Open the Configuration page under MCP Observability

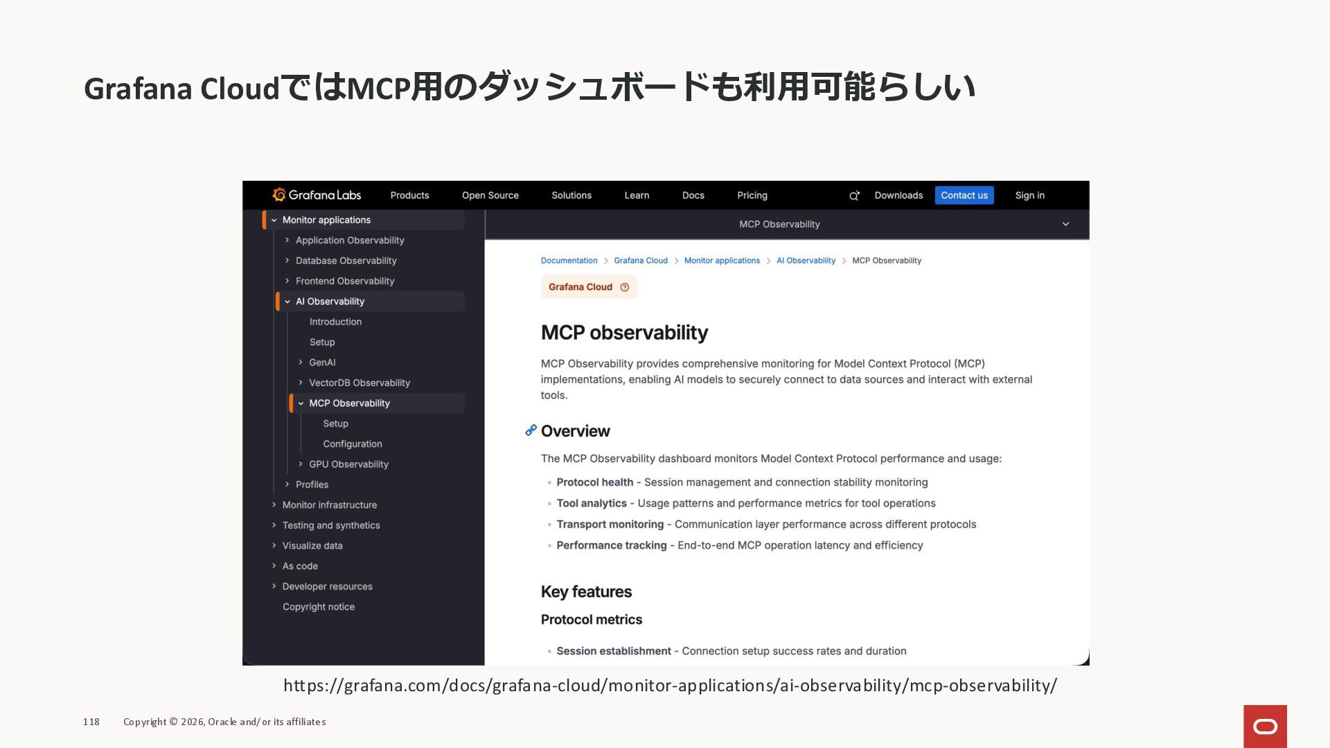352,444
